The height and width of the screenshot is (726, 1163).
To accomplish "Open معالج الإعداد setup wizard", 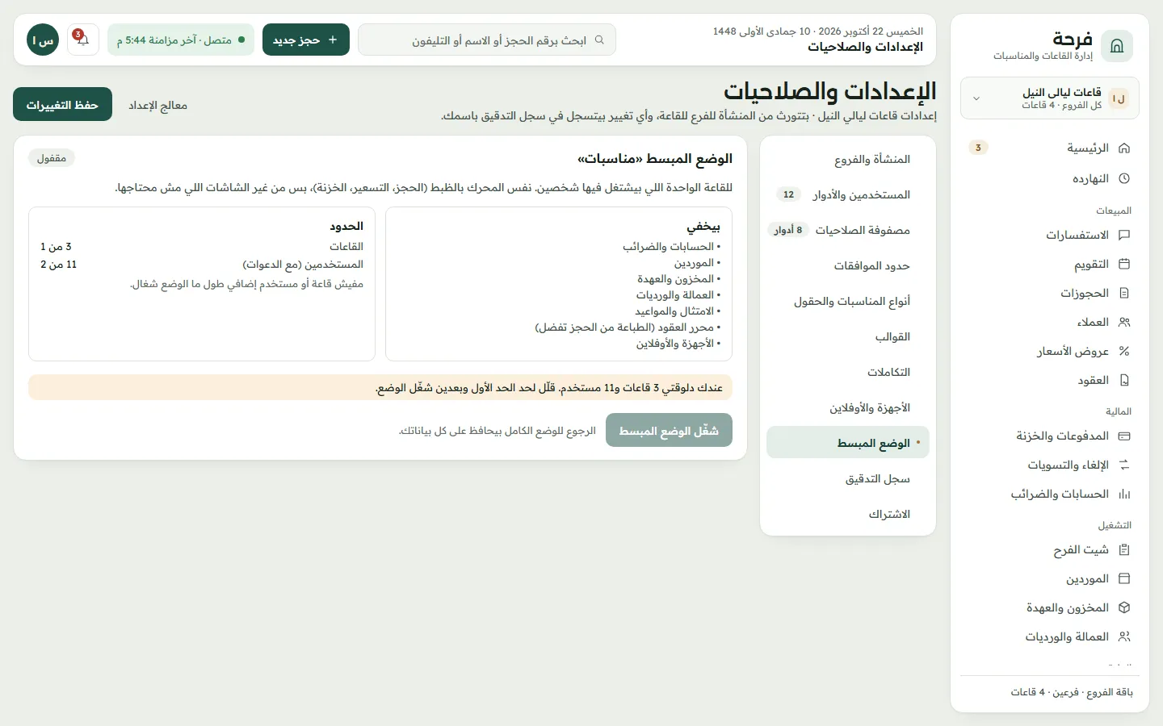I will point(158,105).
